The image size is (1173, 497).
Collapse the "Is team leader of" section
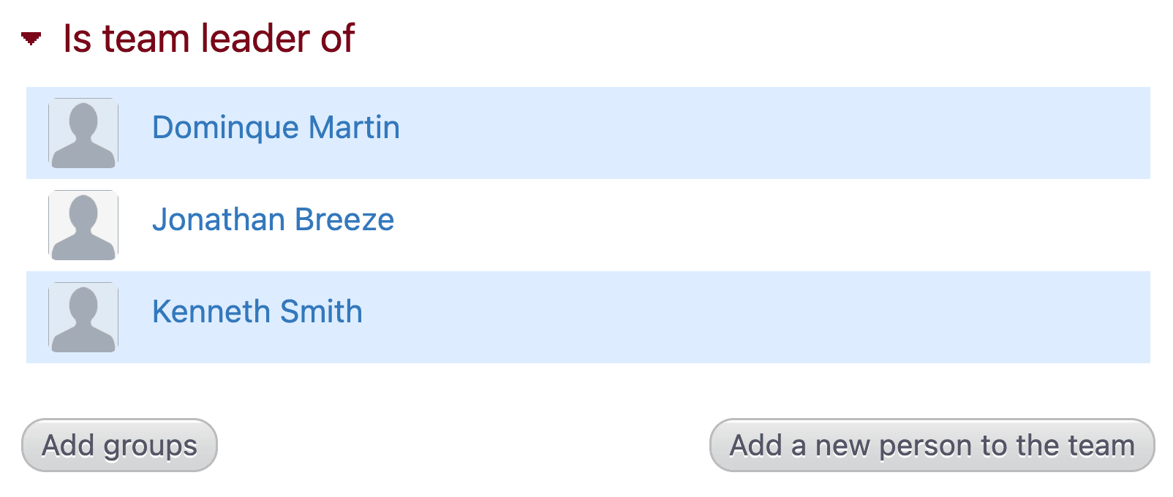pyautogui.click(x=31, y=39)
